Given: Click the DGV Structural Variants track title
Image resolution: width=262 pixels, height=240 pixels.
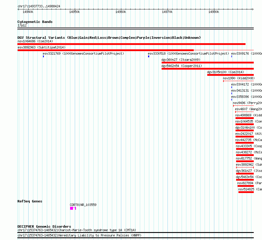Looking at the screenshot, I should [x=109, y=38].
